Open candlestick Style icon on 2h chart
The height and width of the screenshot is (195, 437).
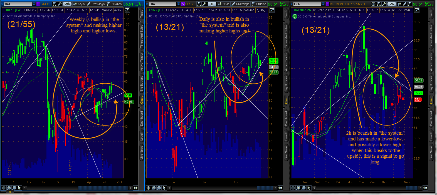pyautogui.click(x=399, y=4)
